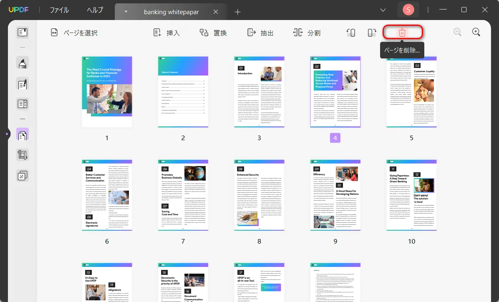Select page 8 Enhanced Security thumbnail
Screen dimensions: 499x302
[x=259, y=195]
